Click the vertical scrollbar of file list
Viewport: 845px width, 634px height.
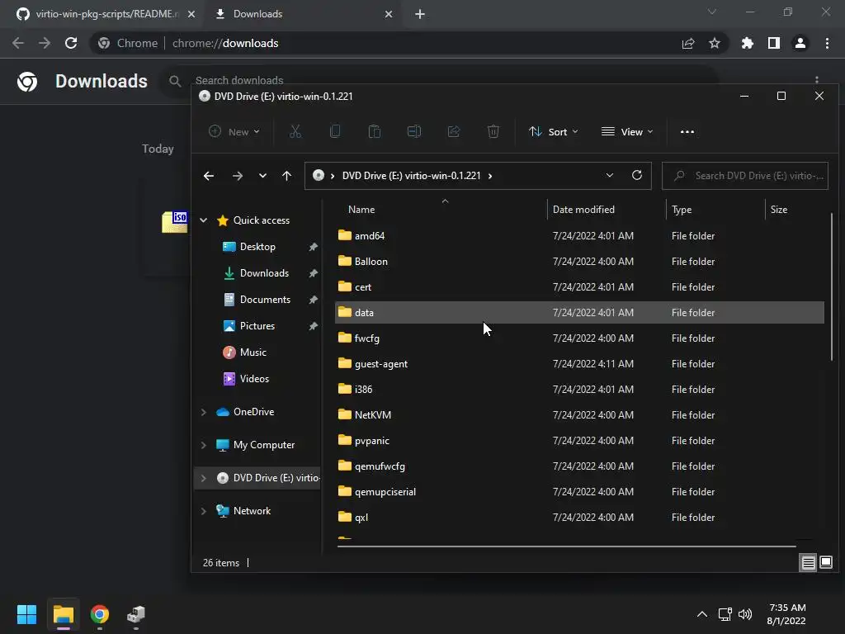tap(832, 286)
